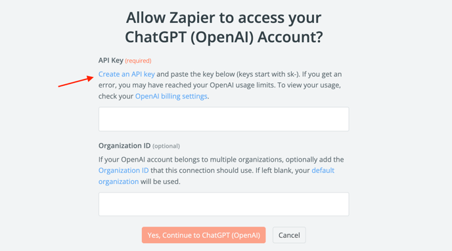
Task: Cancel the Zapier authorization
Action: [x=289, y=235]
